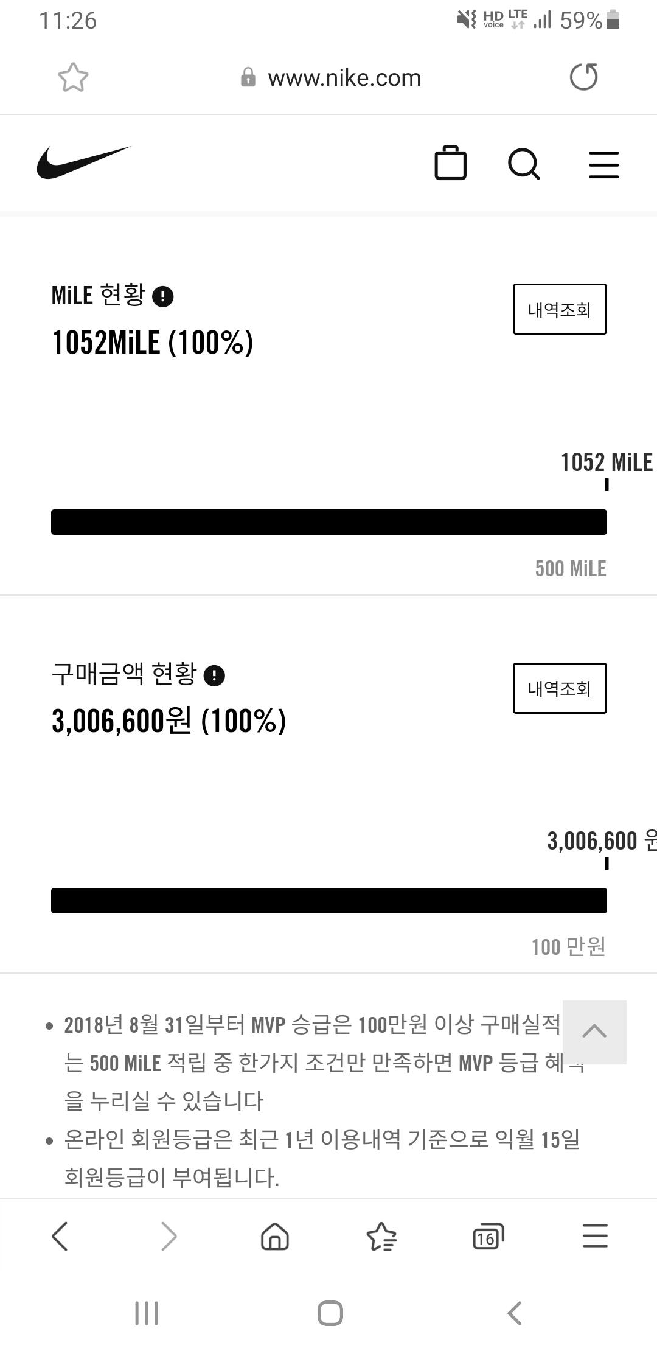Image resolution: width=657 pixels, height=1351 pixels.
Task: Open the browser tools menu
Action: tap(595, 1237)
